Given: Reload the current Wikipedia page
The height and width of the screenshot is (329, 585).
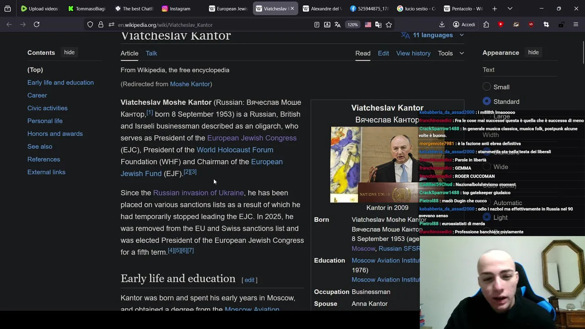Looking at the screenshot, I should coord(37,25).
